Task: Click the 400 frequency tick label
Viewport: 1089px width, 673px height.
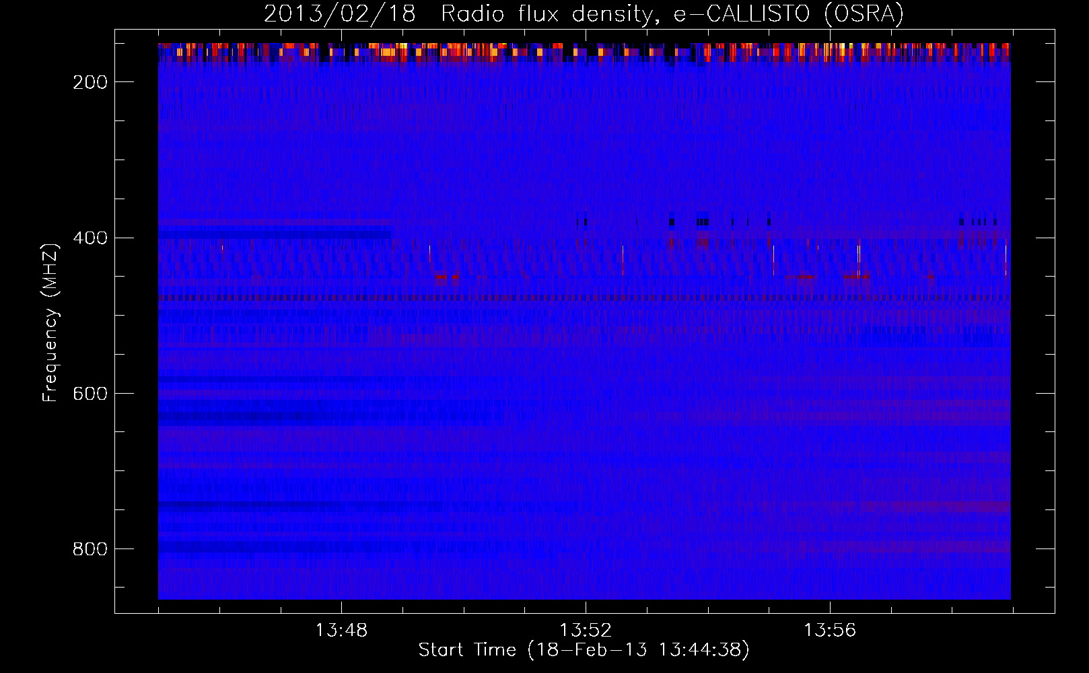Action: pos(90,238)
